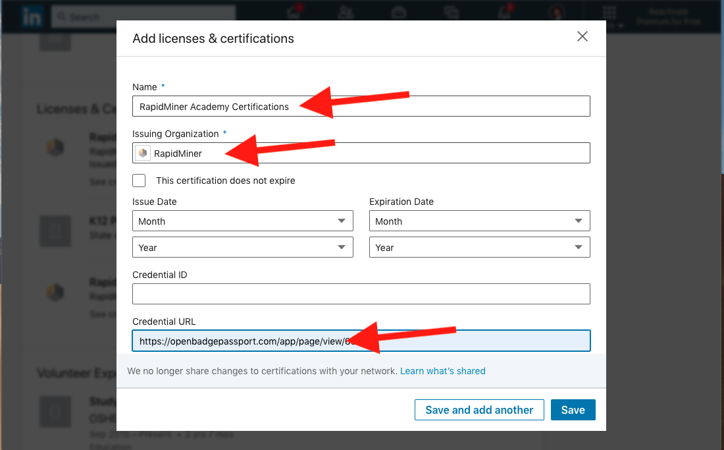The image size is (724, 450).
Task: Click the Issuing Organization field
Action: tap(361, 153)
